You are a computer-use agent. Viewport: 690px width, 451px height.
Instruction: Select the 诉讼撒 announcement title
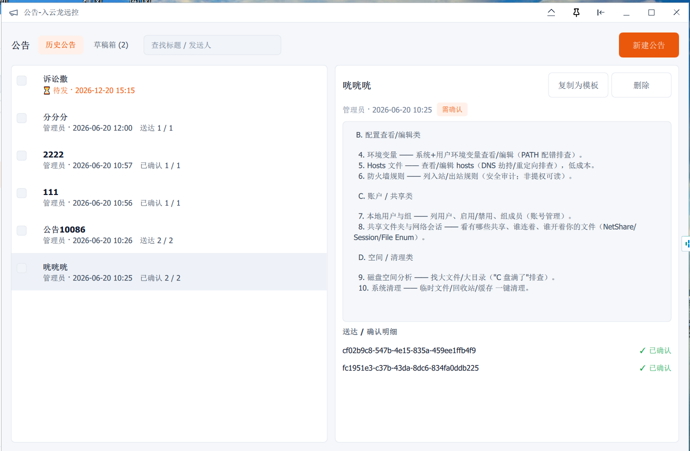pos(56,79)
